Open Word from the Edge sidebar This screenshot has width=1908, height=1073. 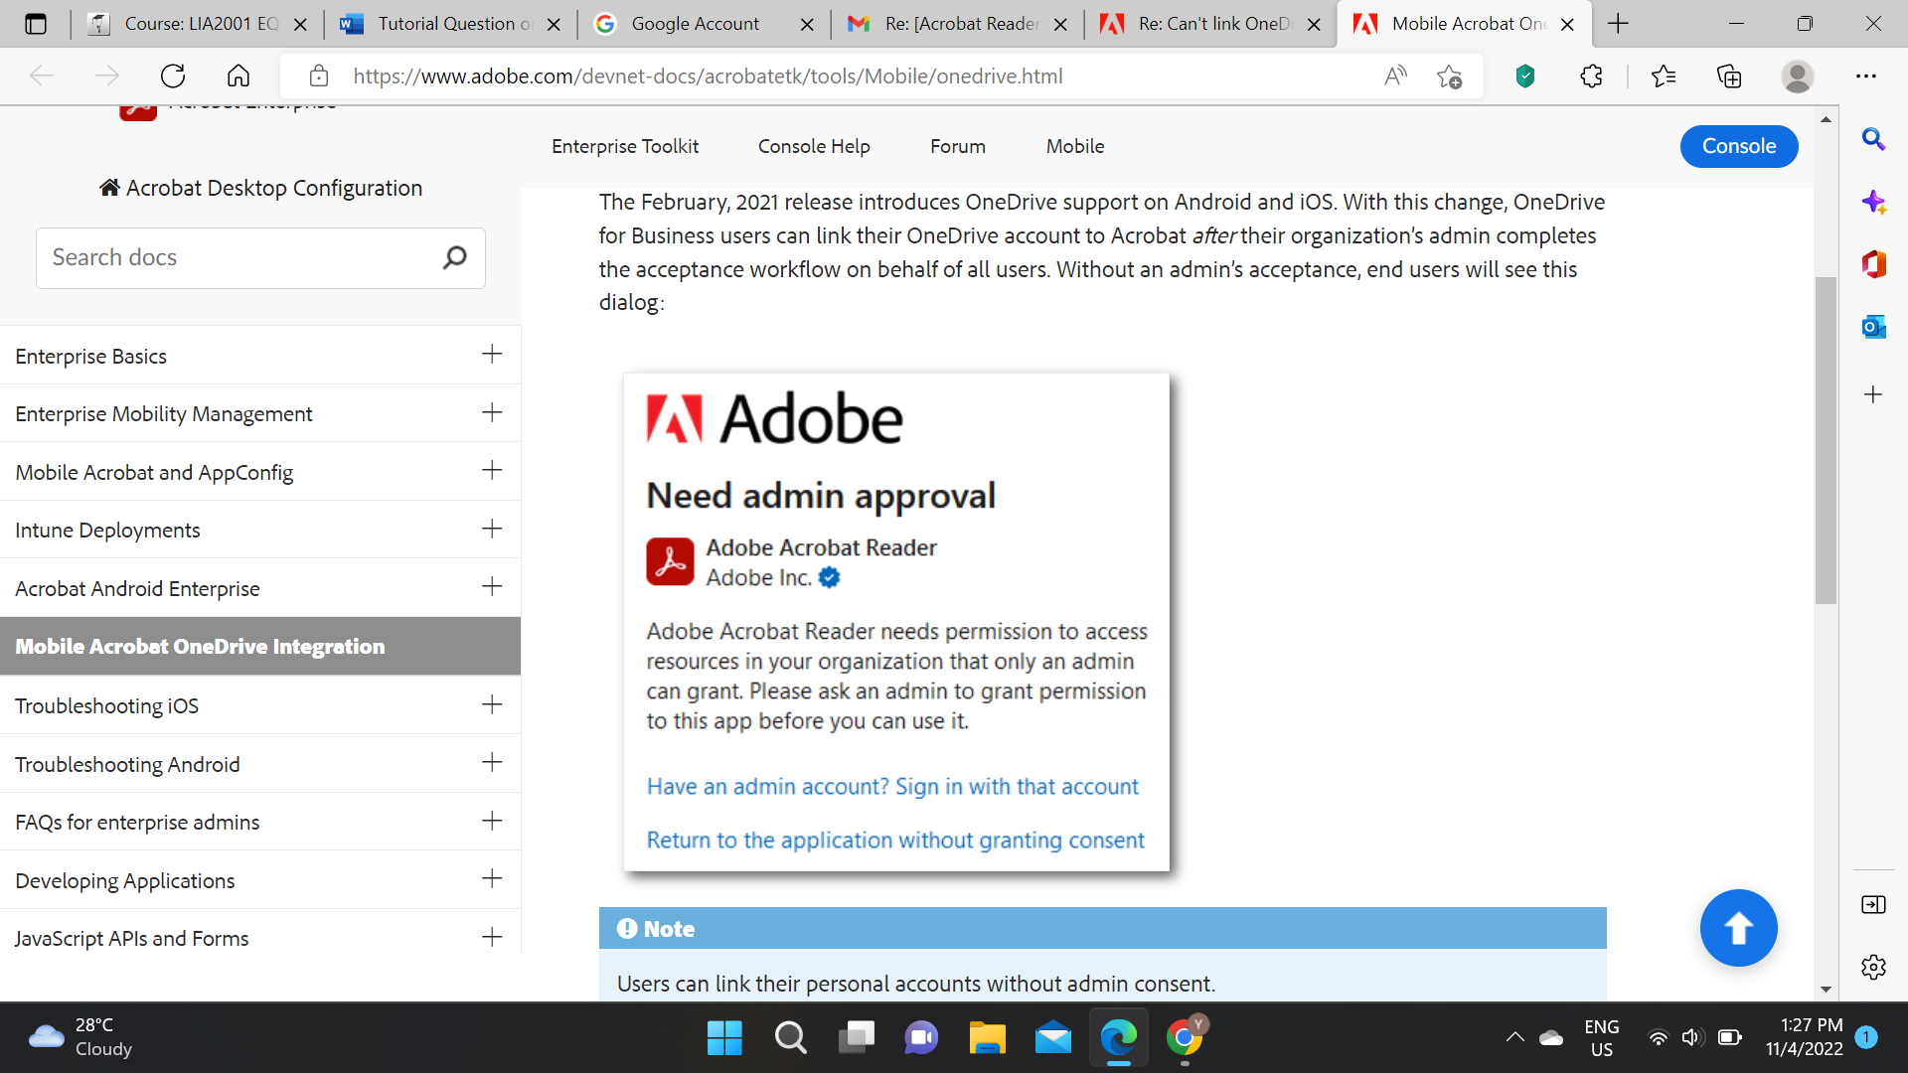[1874, 264]
